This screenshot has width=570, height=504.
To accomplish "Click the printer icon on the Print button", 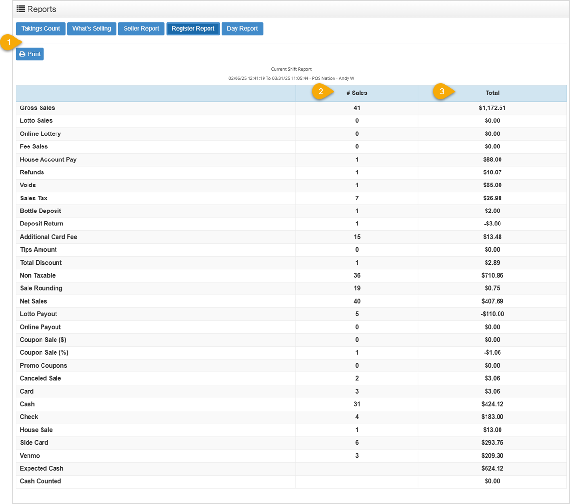I will 21,53.
